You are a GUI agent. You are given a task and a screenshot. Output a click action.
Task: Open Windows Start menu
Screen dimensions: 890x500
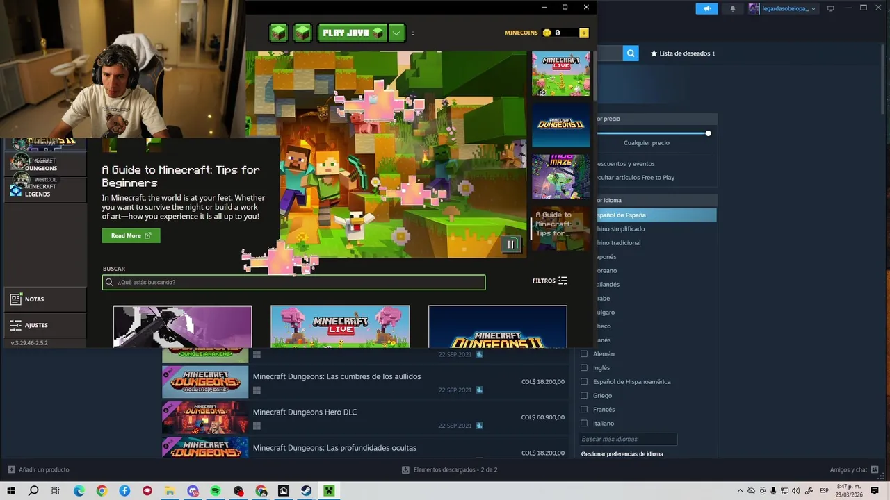[11, 491]
